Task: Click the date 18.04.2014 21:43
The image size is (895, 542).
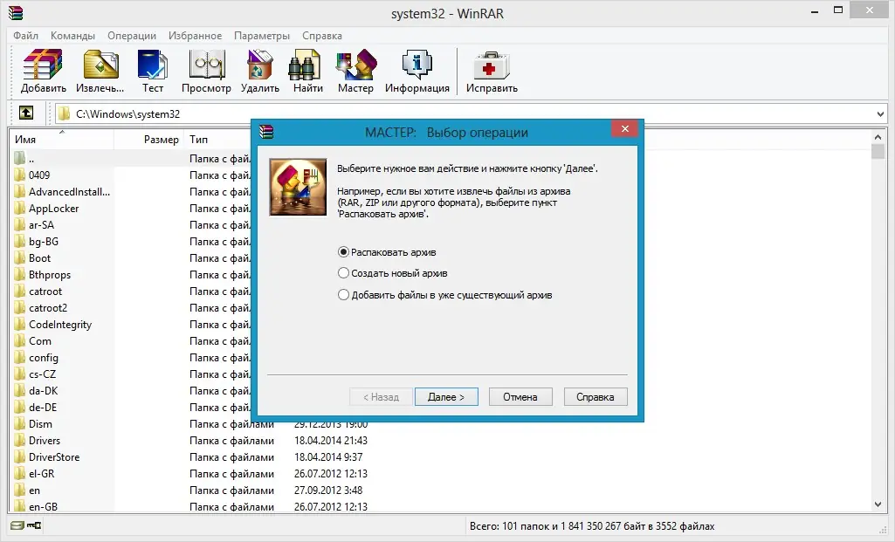Action: (x=330, y=441)
